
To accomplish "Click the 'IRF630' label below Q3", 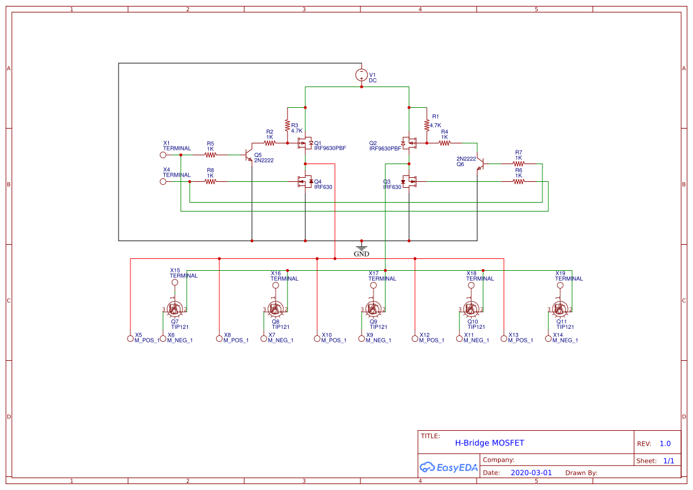I will click(392, 187).
